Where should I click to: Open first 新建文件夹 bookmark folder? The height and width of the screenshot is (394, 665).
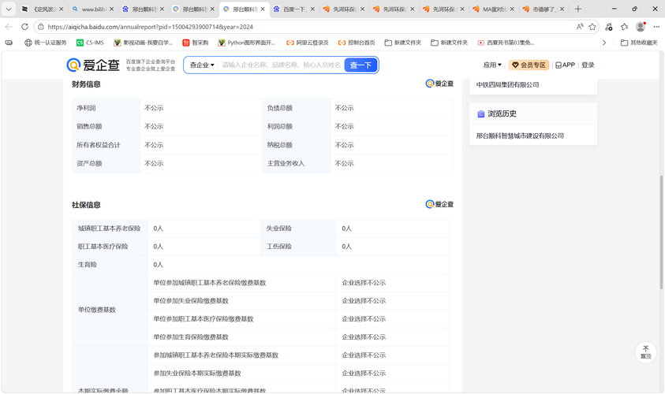click(403, 43)
